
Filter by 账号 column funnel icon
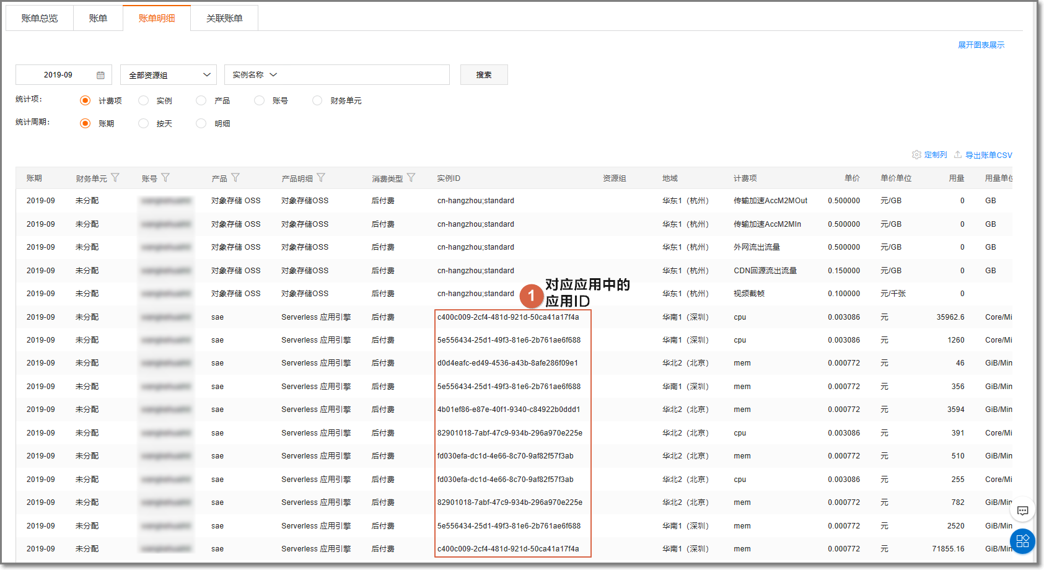(x=165, y=178)
